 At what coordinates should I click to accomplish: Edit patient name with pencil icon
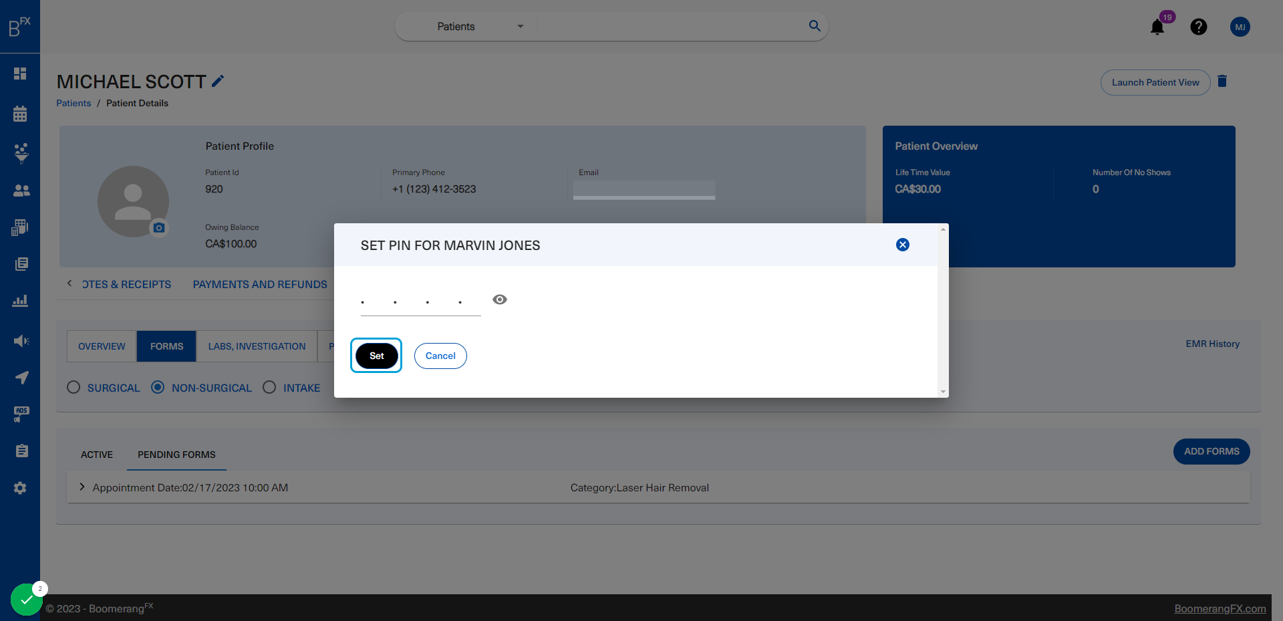tap(218, 81)
